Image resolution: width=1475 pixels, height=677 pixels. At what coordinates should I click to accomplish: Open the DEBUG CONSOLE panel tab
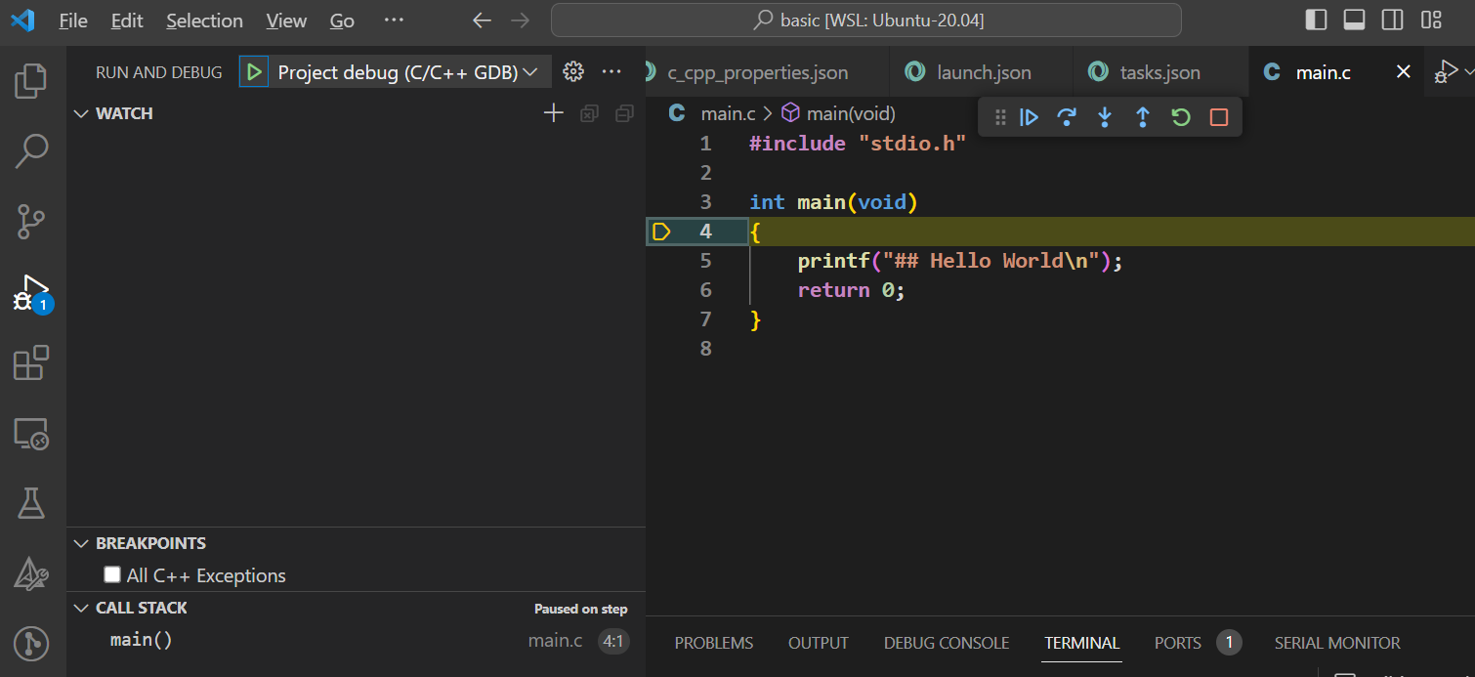[947, 643]
